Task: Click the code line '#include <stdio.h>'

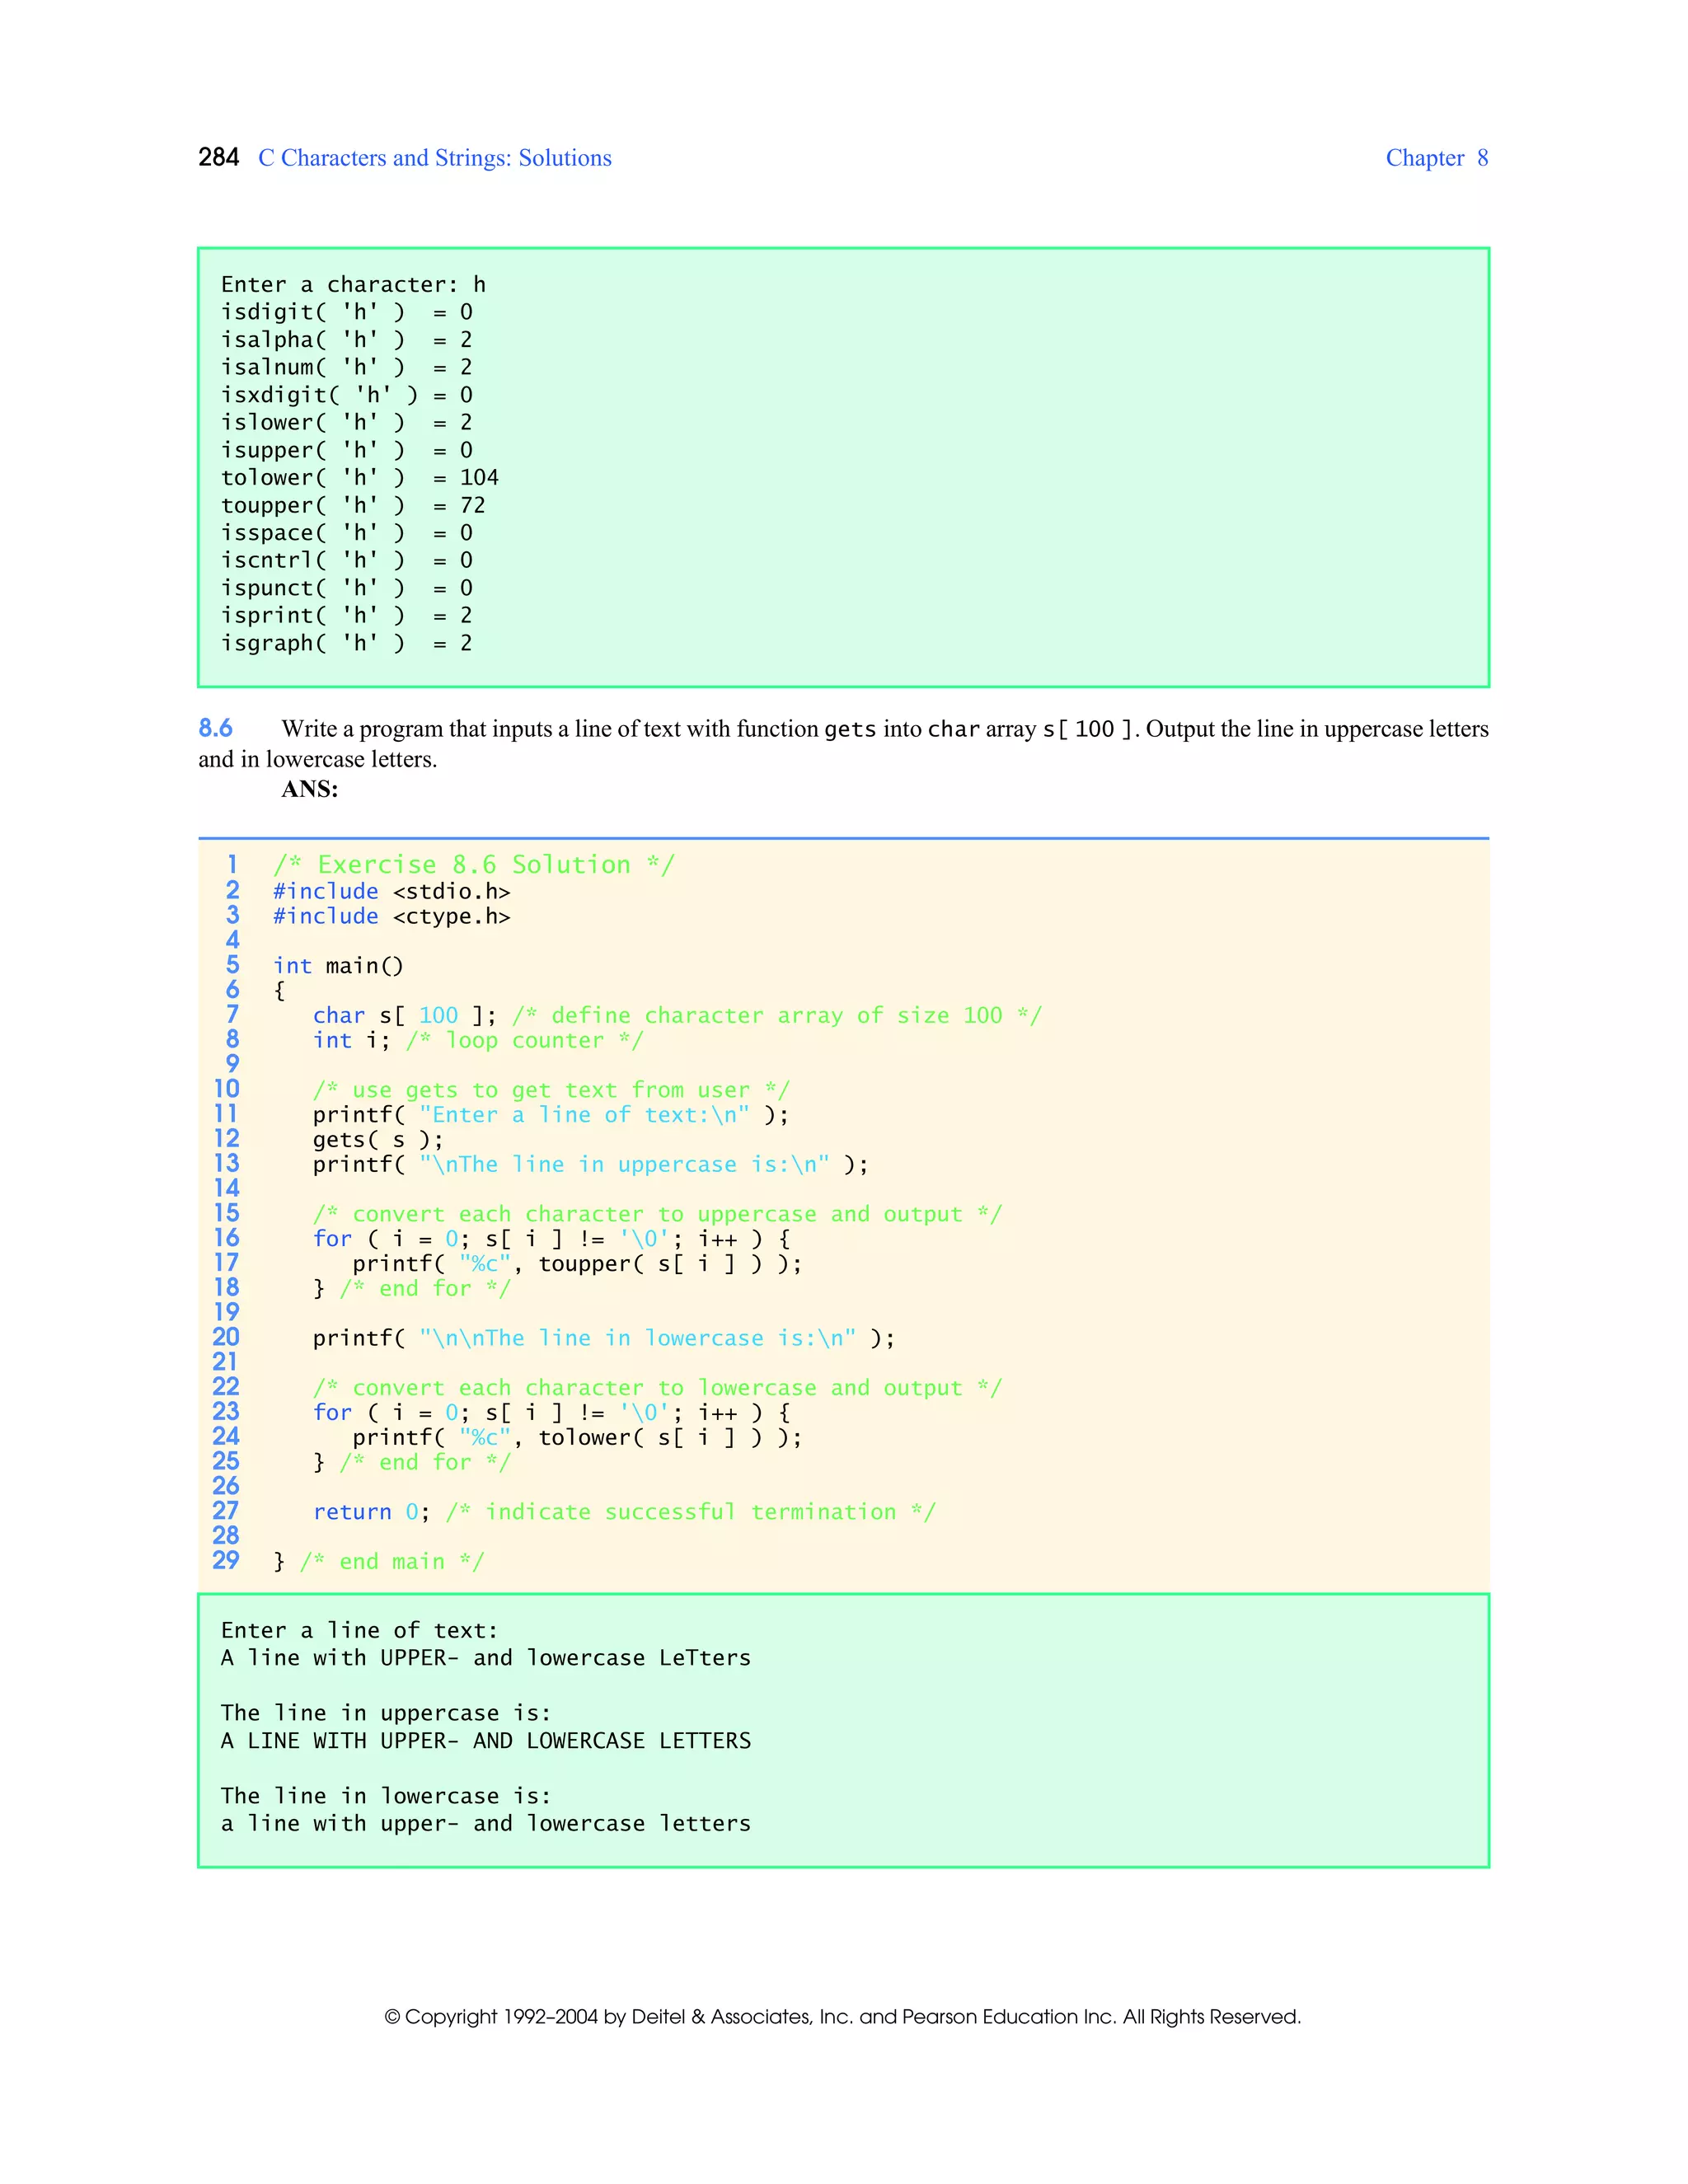Action: click(392, 892)
